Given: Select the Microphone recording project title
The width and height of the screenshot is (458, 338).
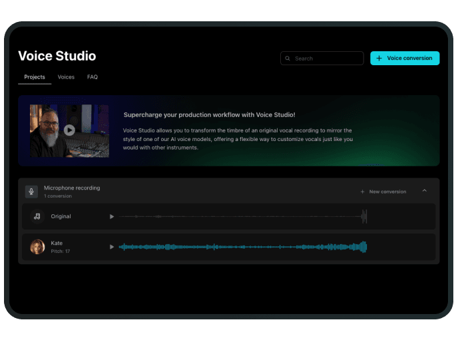Looking at the screenshot, I should click(x=72, y=188).
